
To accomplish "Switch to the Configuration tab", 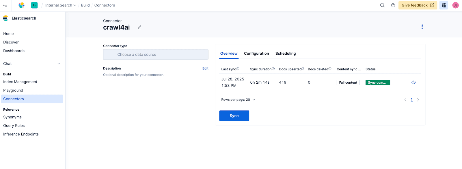I will click(256, 53).
